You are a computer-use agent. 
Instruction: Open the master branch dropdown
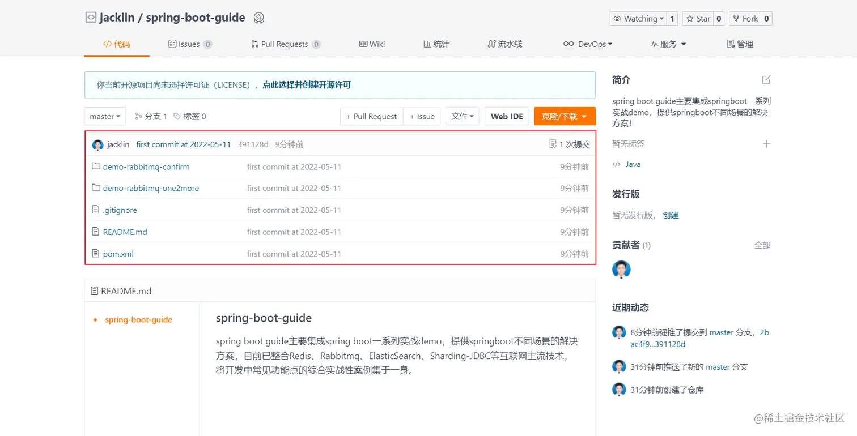point(105,116)
